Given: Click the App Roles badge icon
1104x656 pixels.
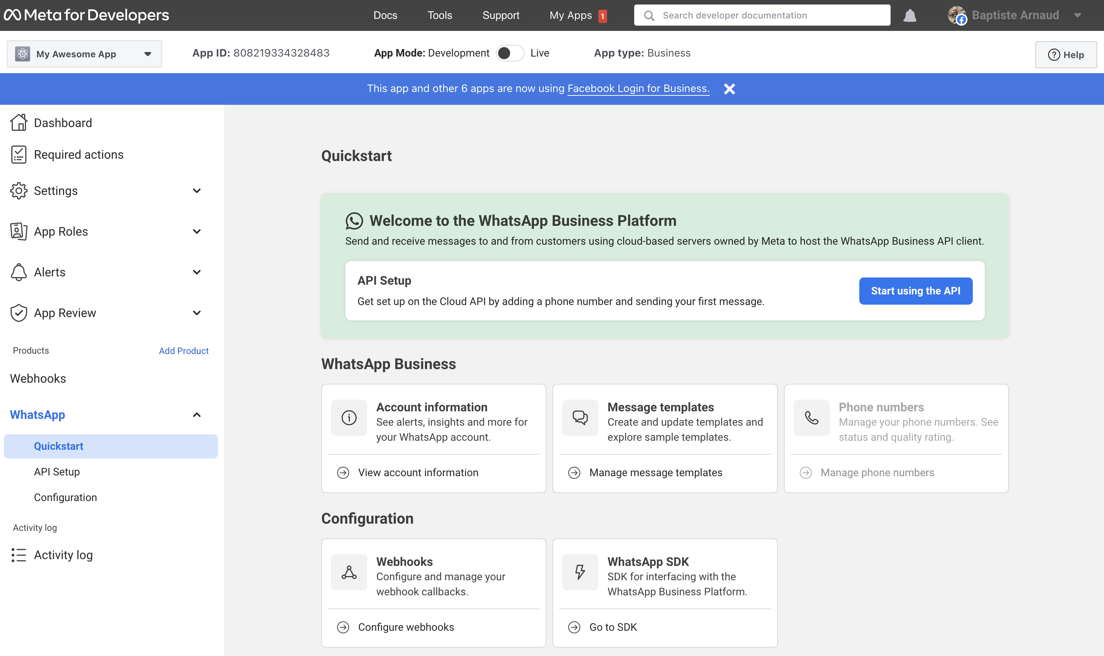Looking at the screenshot, I should tap(18, 231).
